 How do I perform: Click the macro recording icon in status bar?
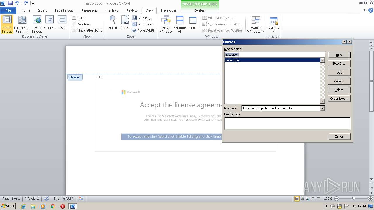click(x=81, y=199)
